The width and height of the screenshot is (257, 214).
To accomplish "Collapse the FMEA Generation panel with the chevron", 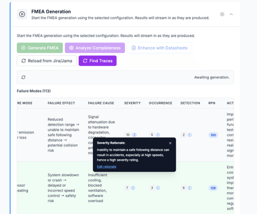I will click(231, 14).
